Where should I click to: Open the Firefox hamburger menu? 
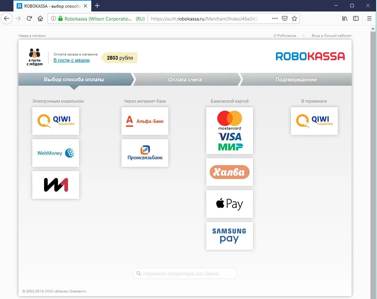click(369, 18)
